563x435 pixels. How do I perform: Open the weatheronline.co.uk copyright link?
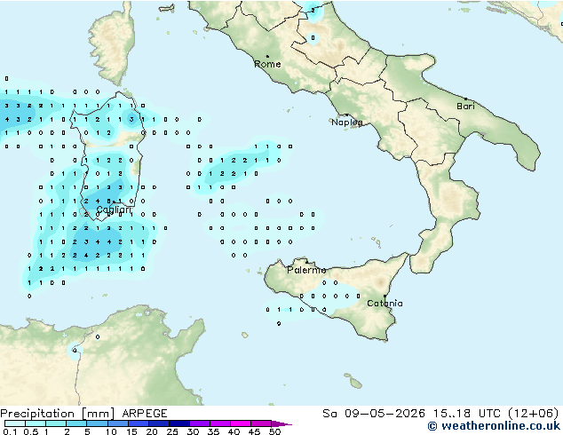(x=494, y=426)
